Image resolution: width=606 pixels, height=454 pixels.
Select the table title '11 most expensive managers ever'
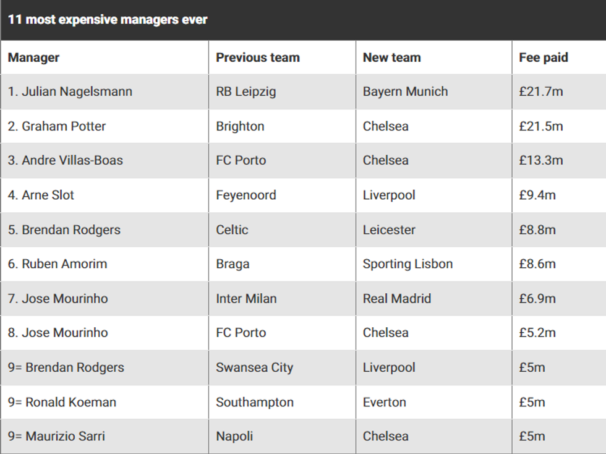108,19
